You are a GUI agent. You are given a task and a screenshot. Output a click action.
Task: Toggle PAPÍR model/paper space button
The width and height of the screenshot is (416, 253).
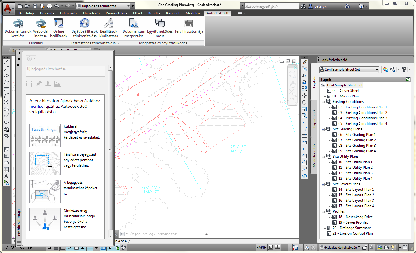[x=261, y=247]
